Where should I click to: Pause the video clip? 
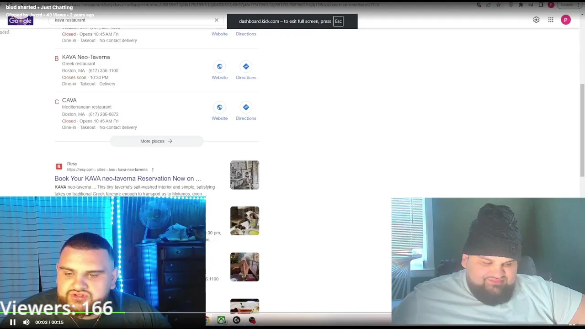pos(13,322)
